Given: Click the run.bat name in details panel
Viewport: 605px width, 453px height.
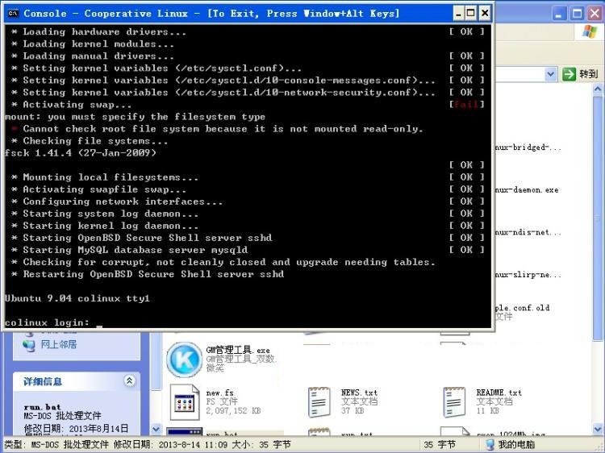Looking at the screenshot, I should tap(43, 407).
